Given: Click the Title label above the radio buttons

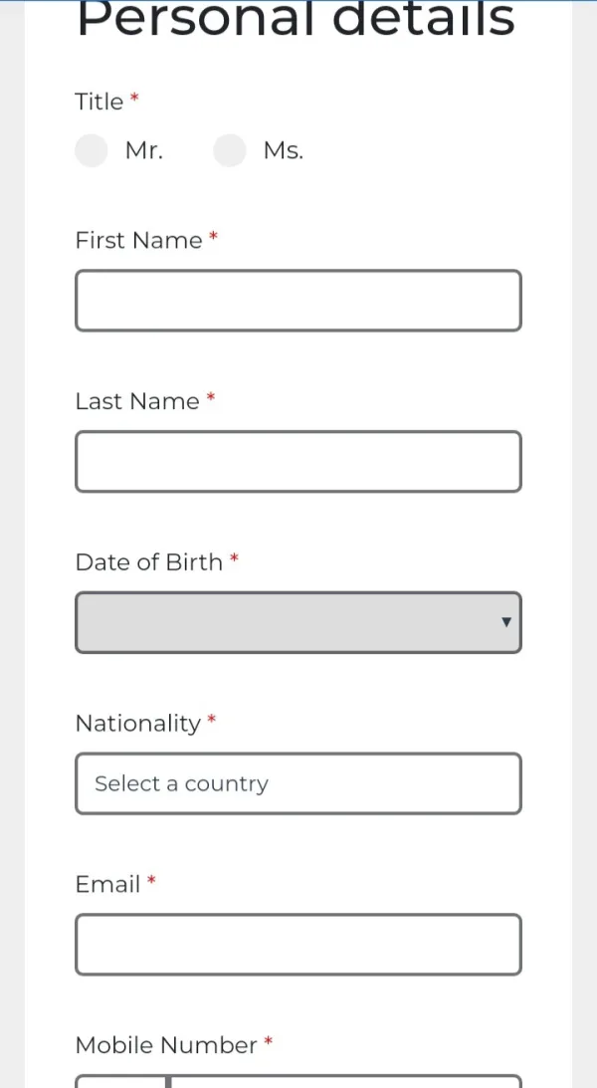Looking at the screenshot, I should [x=99, y=102].
